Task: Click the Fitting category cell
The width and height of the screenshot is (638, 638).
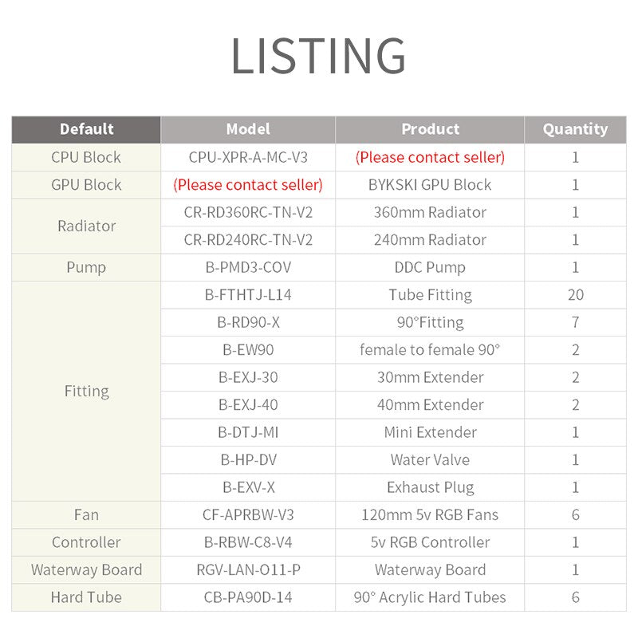Action: coord(86,391)
